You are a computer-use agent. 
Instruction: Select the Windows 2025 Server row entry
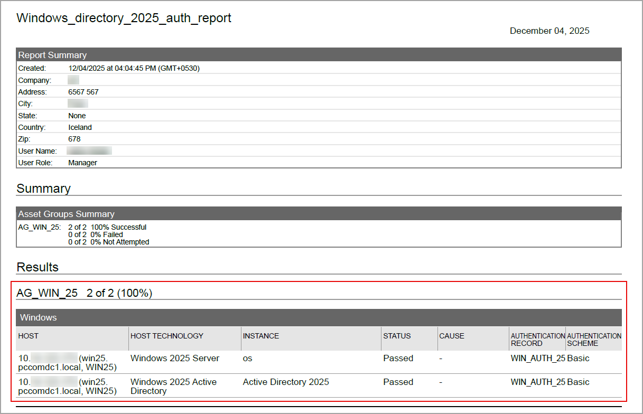click(176, 358)
